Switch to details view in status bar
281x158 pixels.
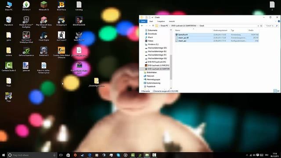tap(275, 91)
